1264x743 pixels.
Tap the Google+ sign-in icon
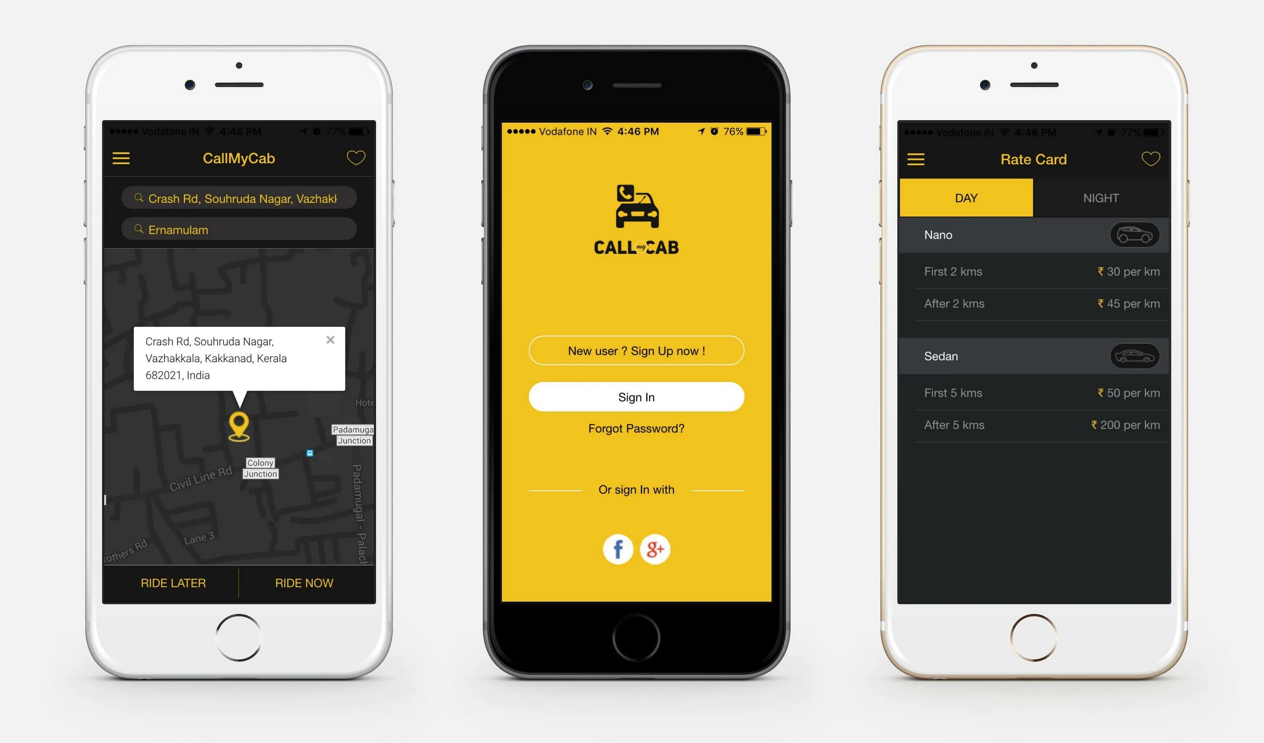[658, 549]
